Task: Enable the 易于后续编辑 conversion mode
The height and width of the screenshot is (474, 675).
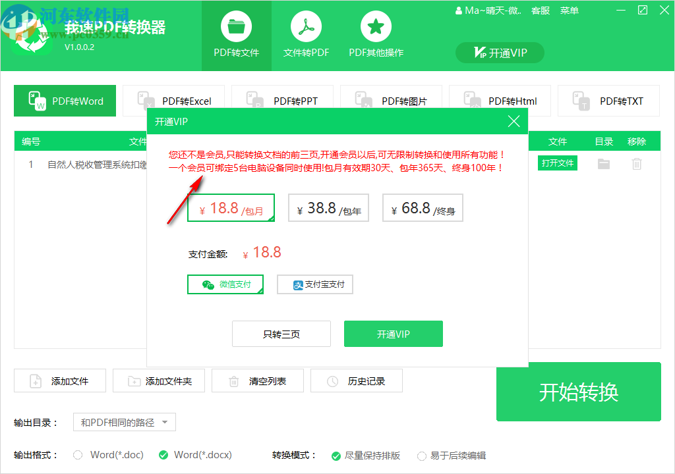Action: pos(422,455)
